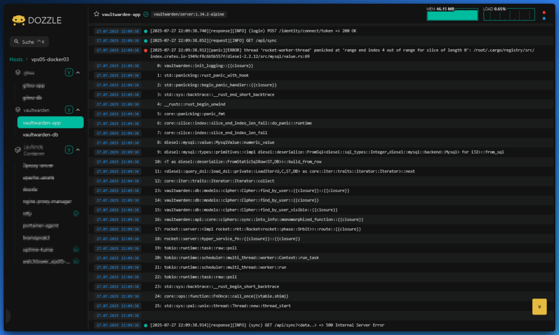Select frame 19 tokio task raw poll line
This screenshot has height=335, width=559.
coord(196,248)
